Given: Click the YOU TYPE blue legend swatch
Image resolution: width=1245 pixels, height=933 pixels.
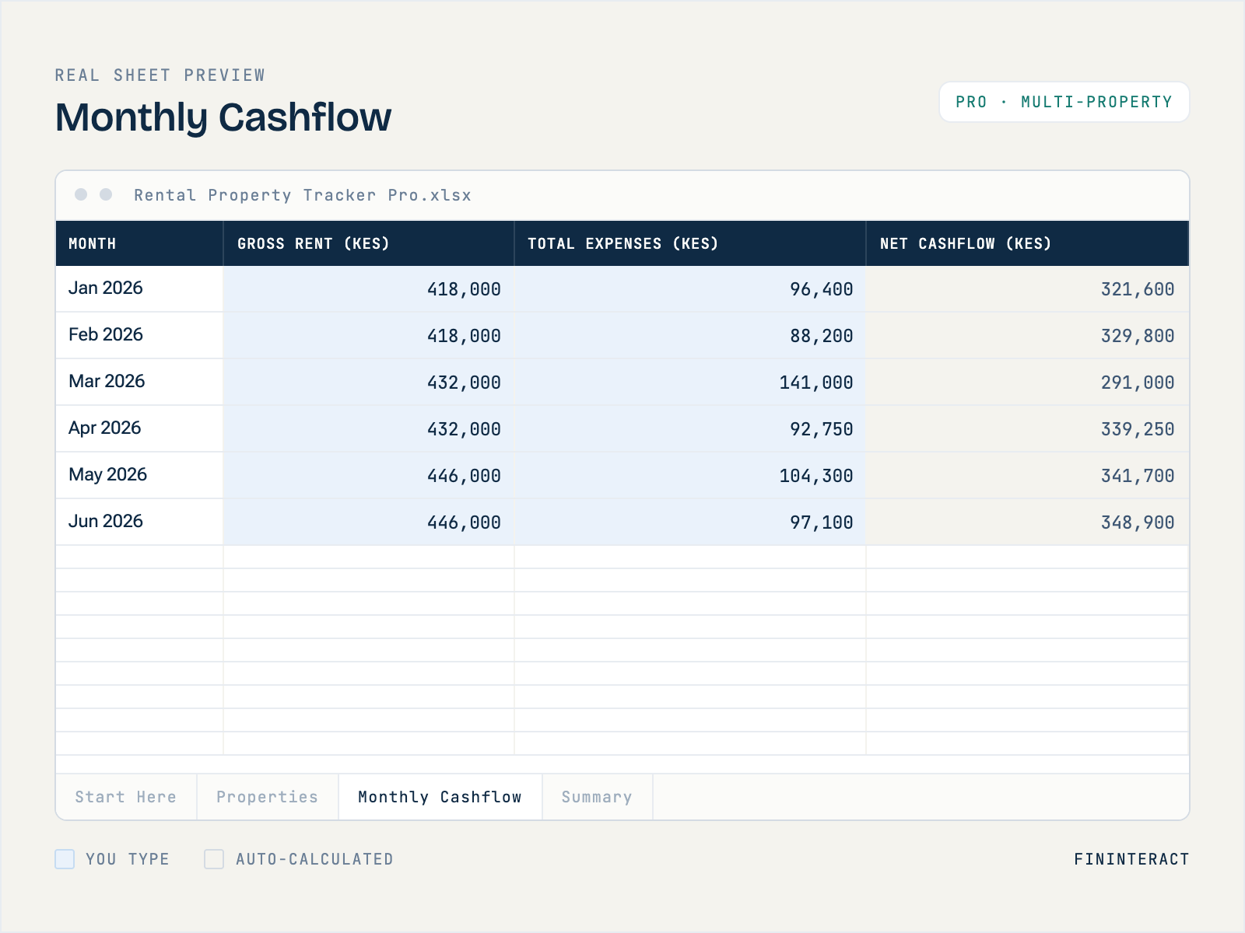Looking at the screenshot, I should [65, 859].
